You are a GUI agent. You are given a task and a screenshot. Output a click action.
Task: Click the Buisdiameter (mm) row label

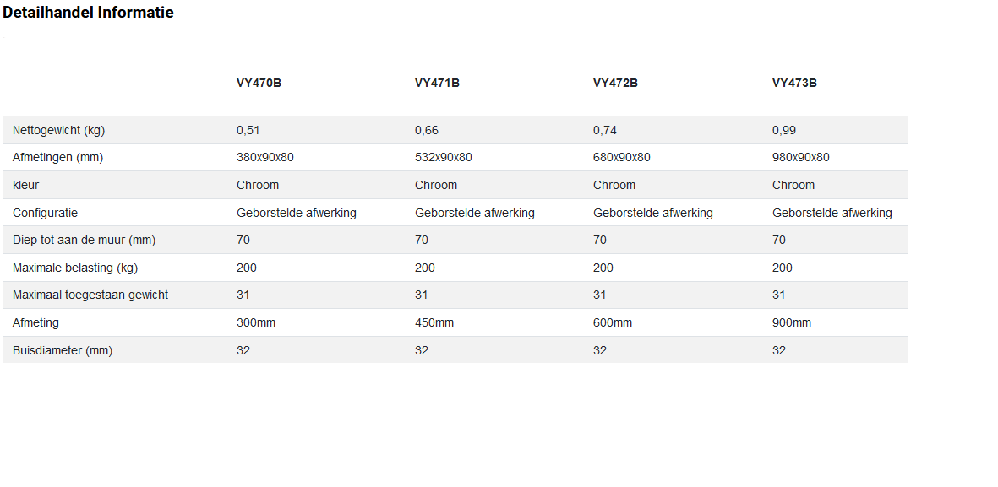click(x=63, y=350)
